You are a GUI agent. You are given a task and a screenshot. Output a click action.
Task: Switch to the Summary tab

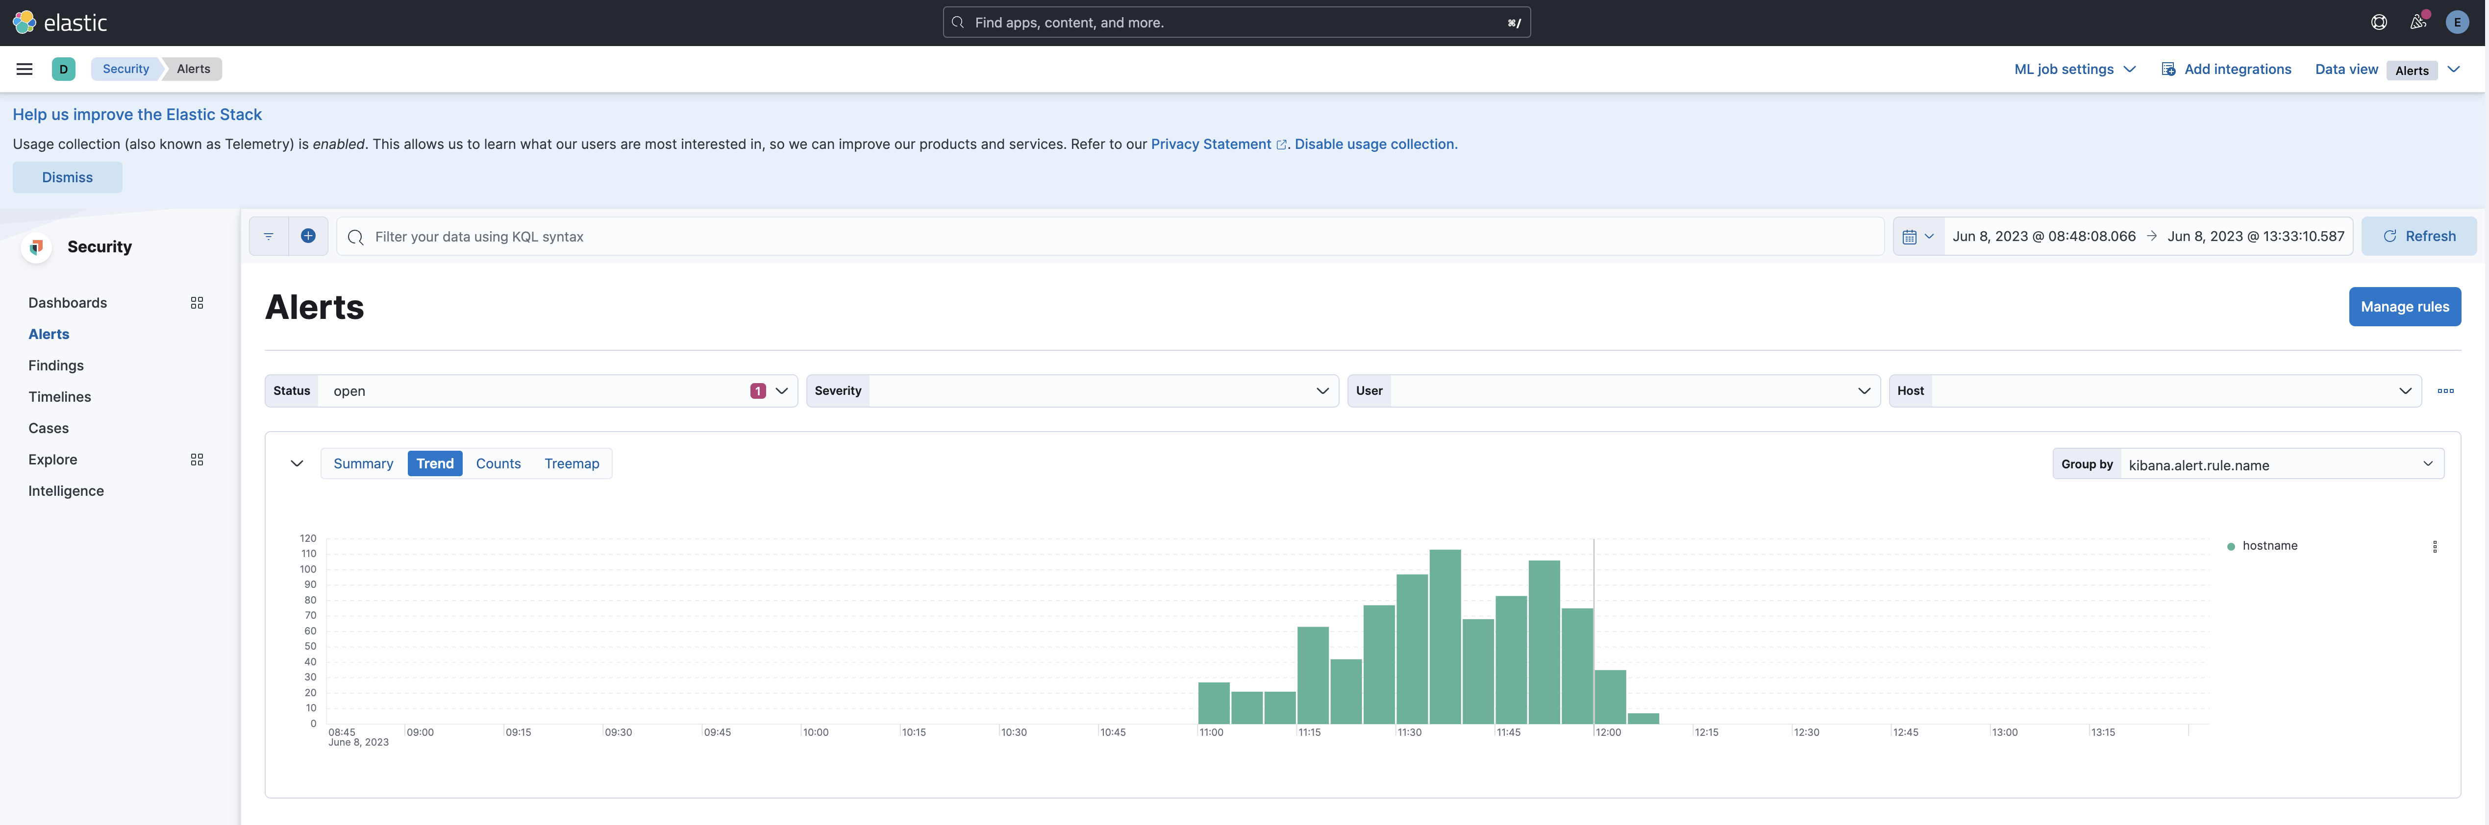[x=363, y=464]
